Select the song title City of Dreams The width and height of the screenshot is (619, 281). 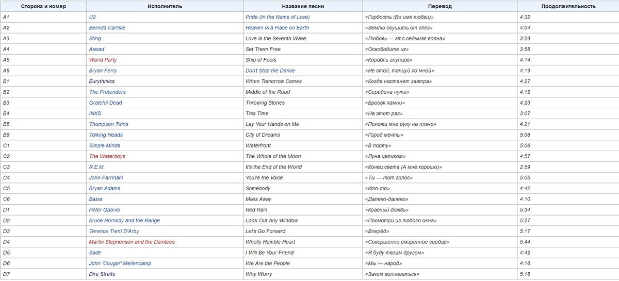click(263, 135)
